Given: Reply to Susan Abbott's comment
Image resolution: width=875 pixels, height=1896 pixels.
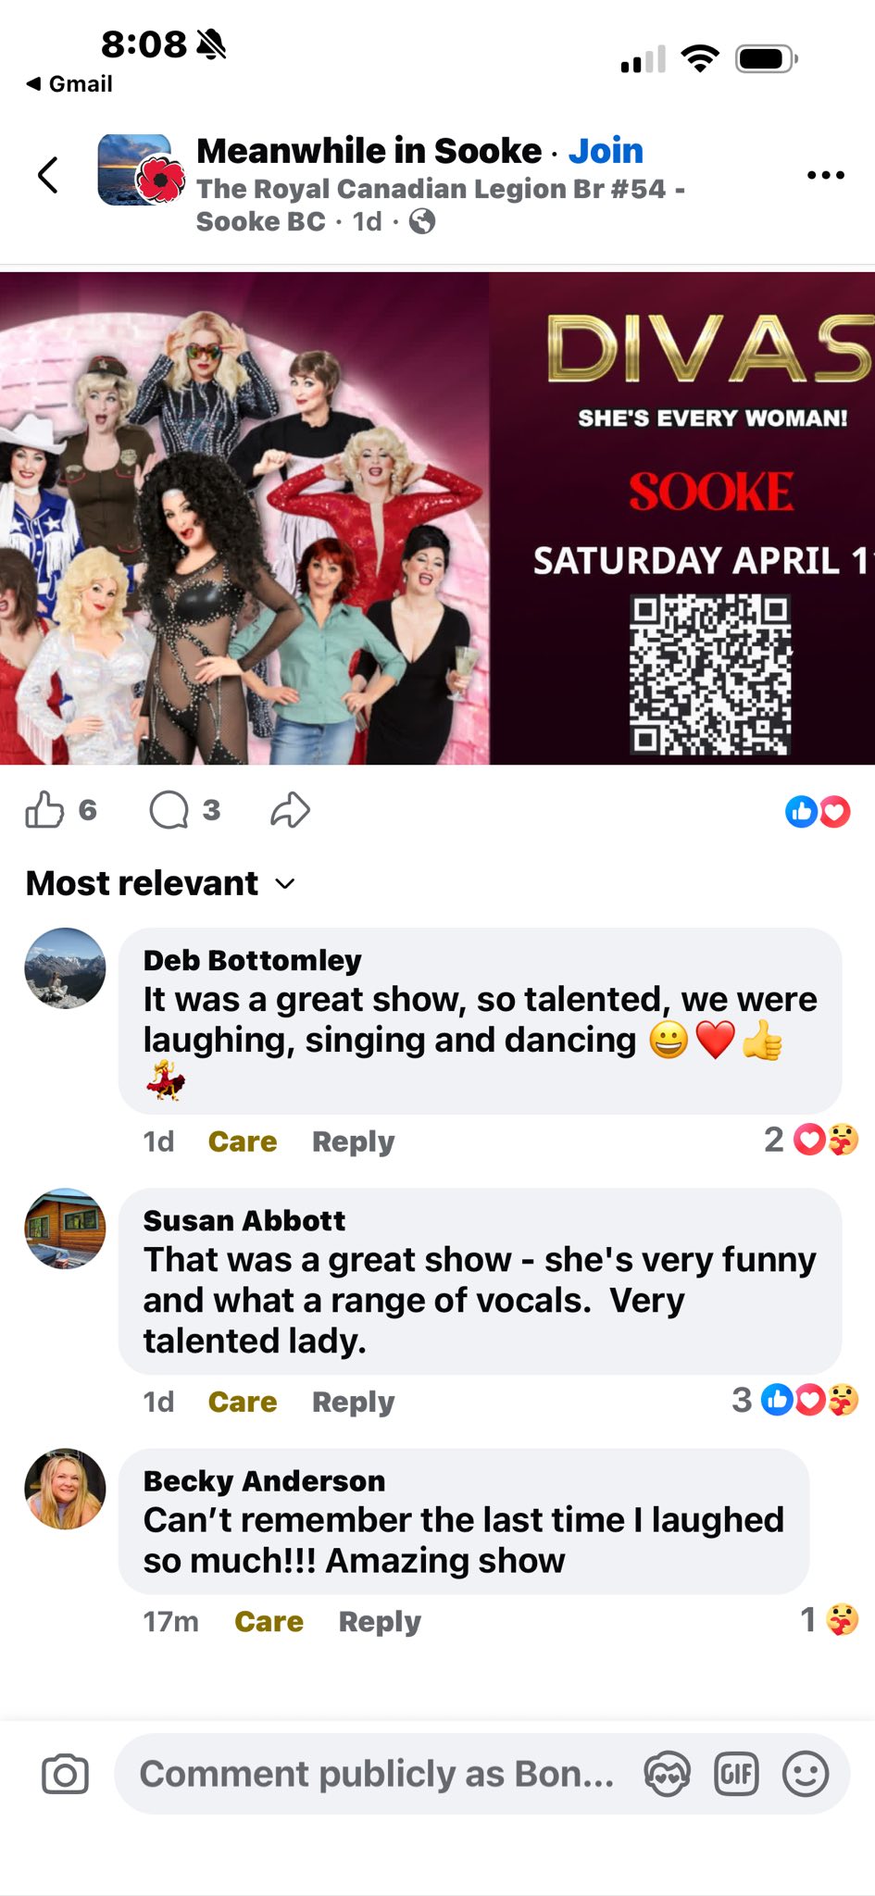Looking at the screenshot, I should (x=353, y=1403).
